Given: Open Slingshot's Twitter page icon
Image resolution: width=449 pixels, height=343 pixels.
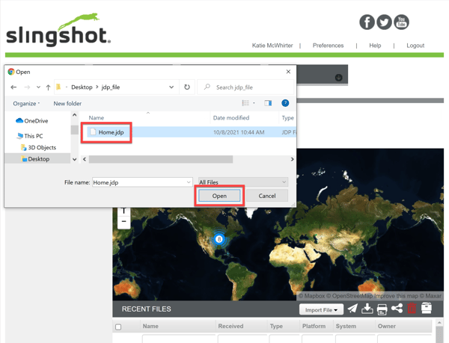Looking at the screenshot, I should tap(384, 22).
